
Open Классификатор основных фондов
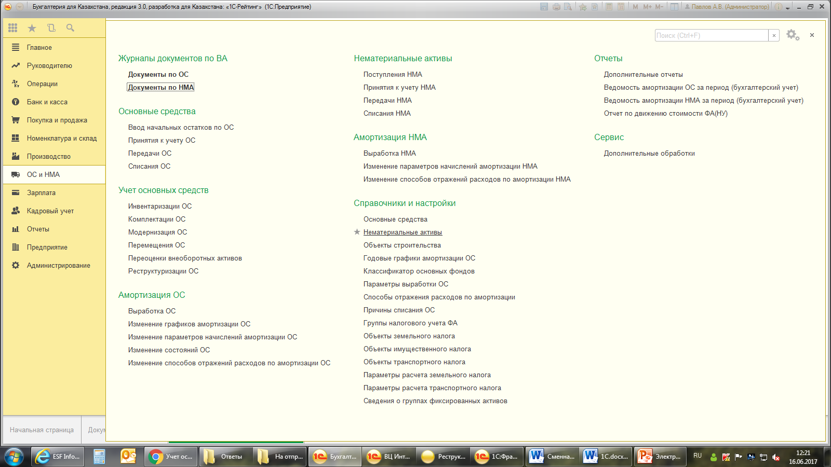click(419, 271)
